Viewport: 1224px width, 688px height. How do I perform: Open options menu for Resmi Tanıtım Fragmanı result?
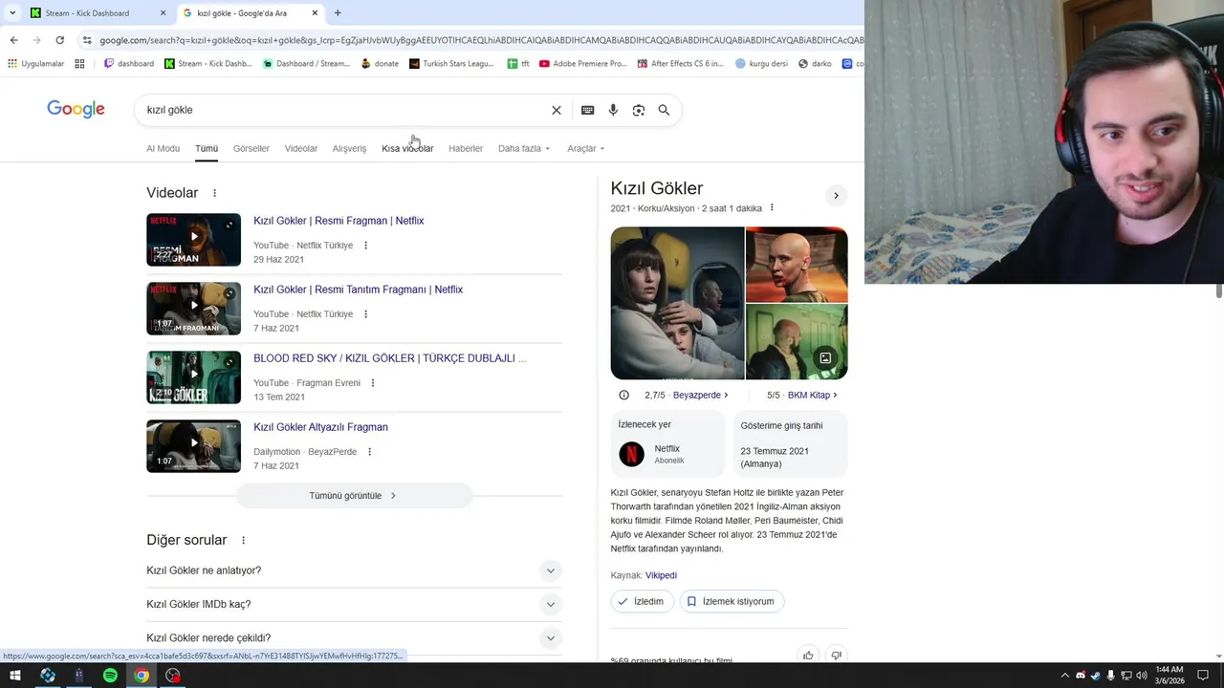point(365,314)
